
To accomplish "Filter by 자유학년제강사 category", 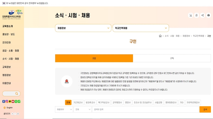I will pyautogui.click(x=193, y=102).
